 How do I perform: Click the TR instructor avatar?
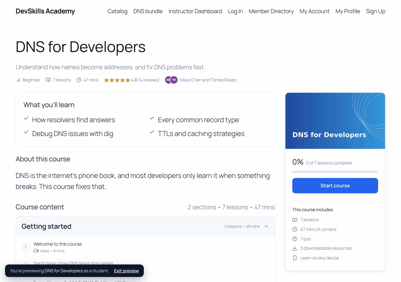(174, 80)
